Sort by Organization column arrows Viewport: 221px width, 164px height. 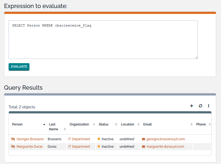click(94, 124)
